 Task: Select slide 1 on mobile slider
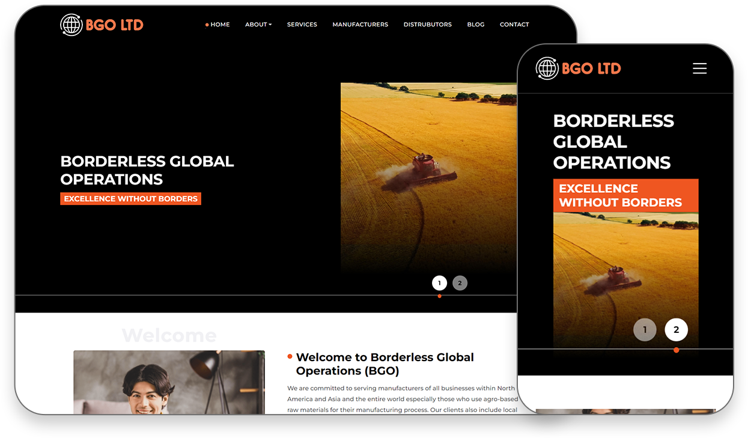[x=645, y=330]
